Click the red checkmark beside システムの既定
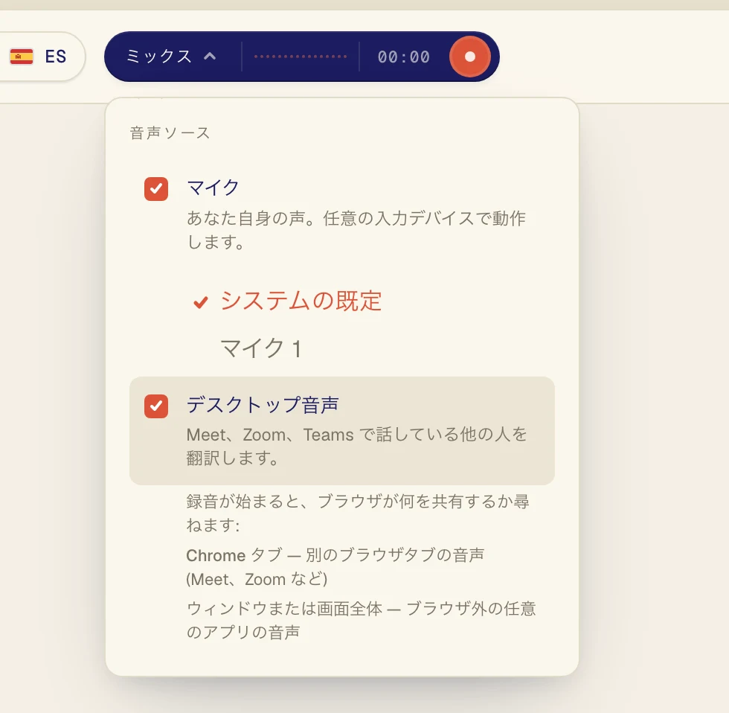The image size is (729, 713). click(x=200, y=302)
